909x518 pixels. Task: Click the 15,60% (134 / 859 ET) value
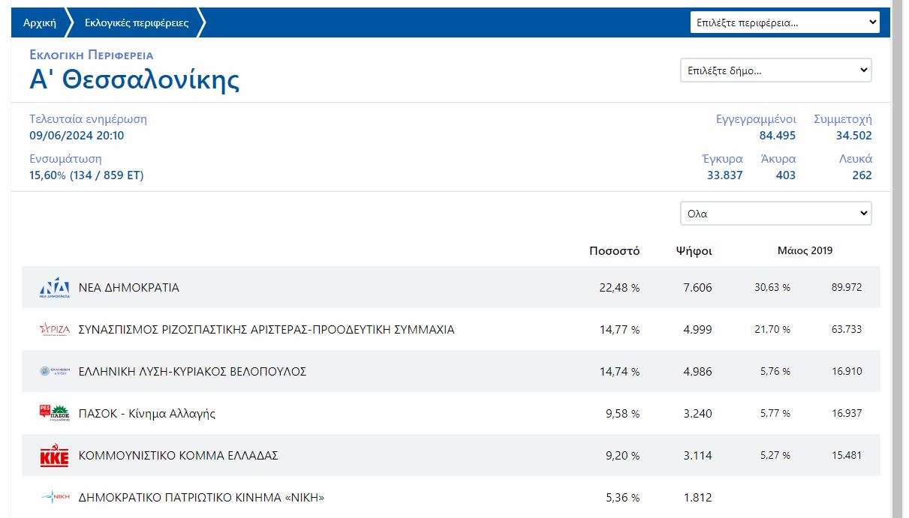pos(86,175)
